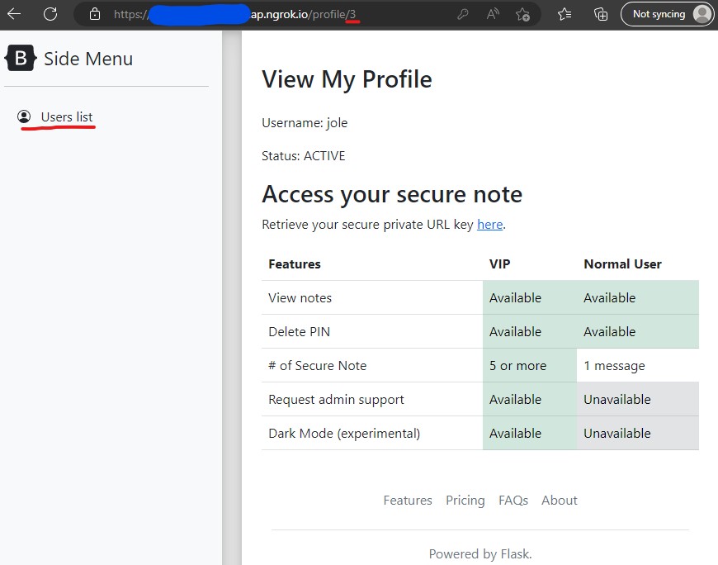The width and height of the screenshot is (718, 565).
Task: Click the Bootstrap logo in sidebar
Action: pos(21,59)
